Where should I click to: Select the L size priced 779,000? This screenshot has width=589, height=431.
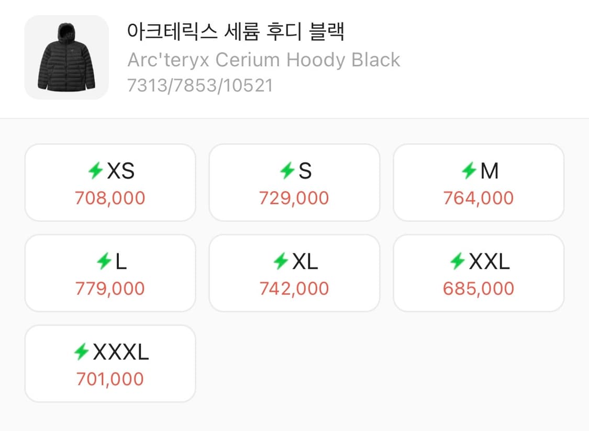click(110, 273)
